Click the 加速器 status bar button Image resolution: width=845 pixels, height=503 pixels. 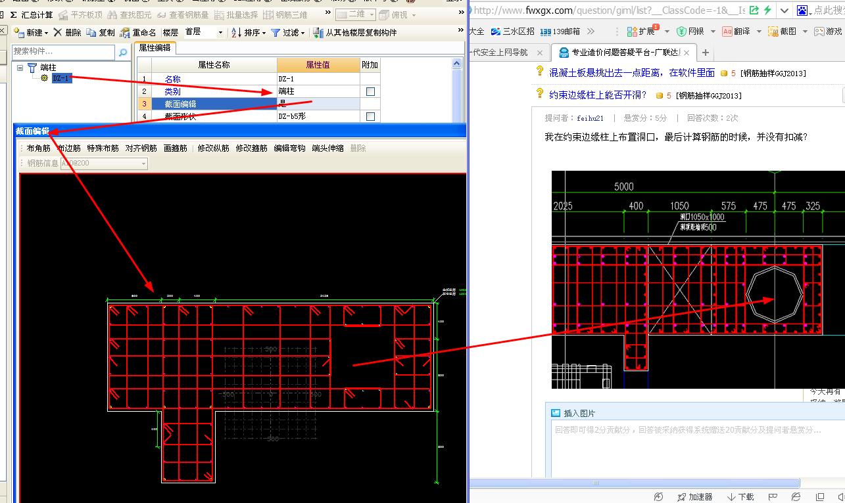tap(695, 497)
